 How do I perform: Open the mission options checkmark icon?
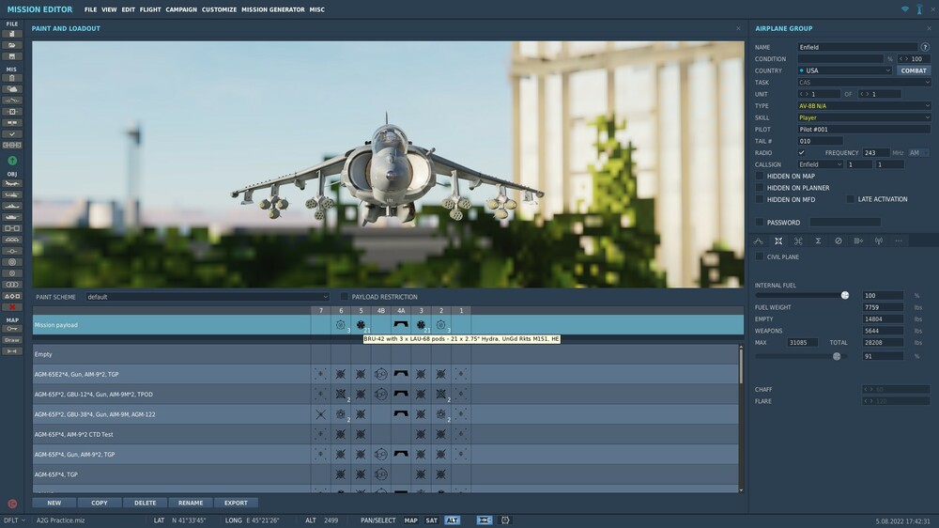11,134
